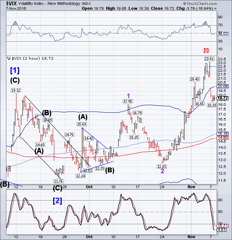
Task: Click the purple 1 wave label
Action: pos(128,96)
